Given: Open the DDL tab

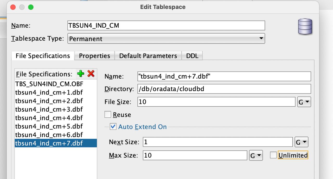Looking at the screenshot, I should pyautogui.click(x=192, y=56).
